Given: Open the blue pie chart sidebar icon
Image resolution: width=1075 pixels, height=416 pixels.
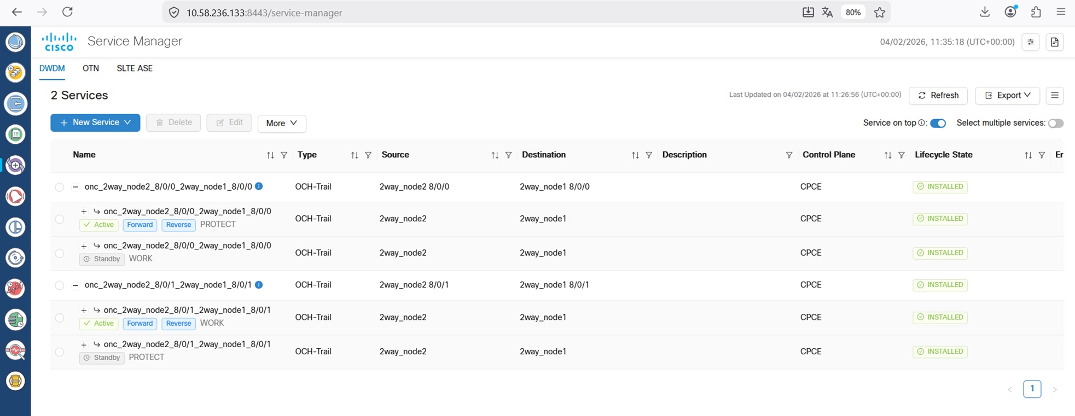Looking at the screenshot, I should (15, 227).
